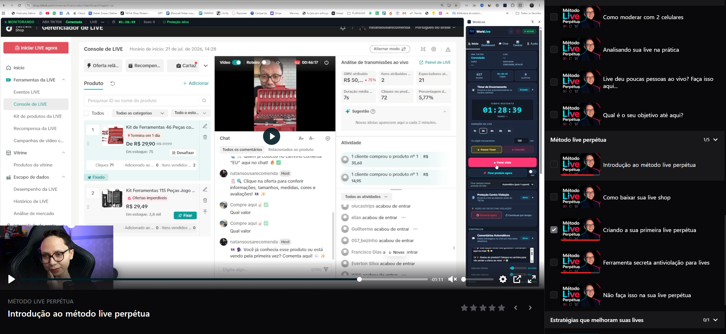Click the play icon in the player bar

pyautogui.click(x=11, y=279)
